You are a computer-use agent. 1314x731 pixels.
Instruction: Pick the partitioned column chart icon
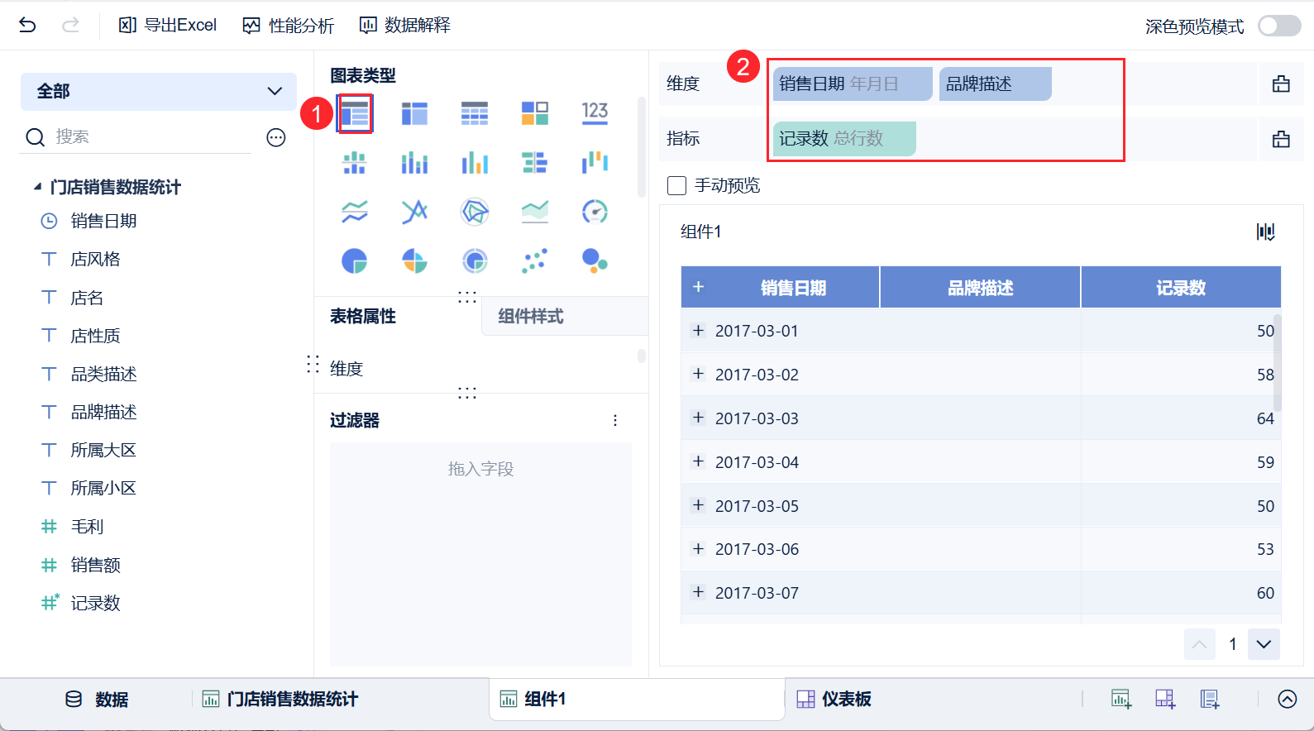355,163
